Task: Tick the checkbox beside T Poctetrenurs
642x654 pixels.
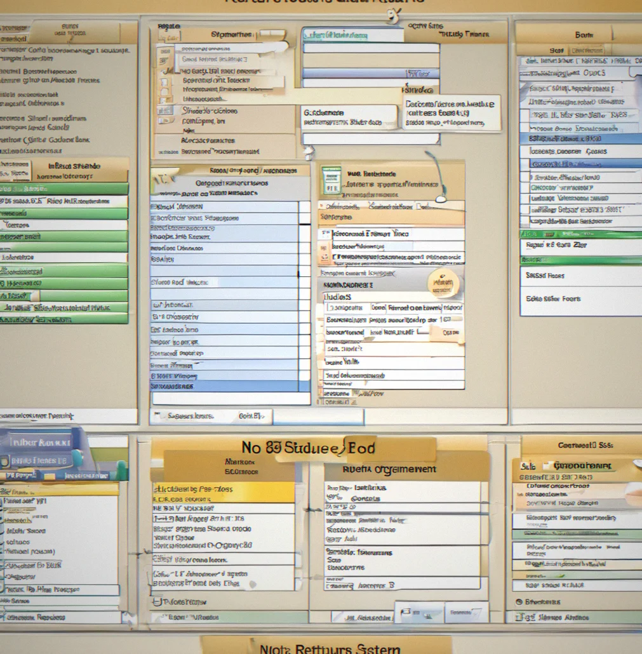Action: (157, 602)
